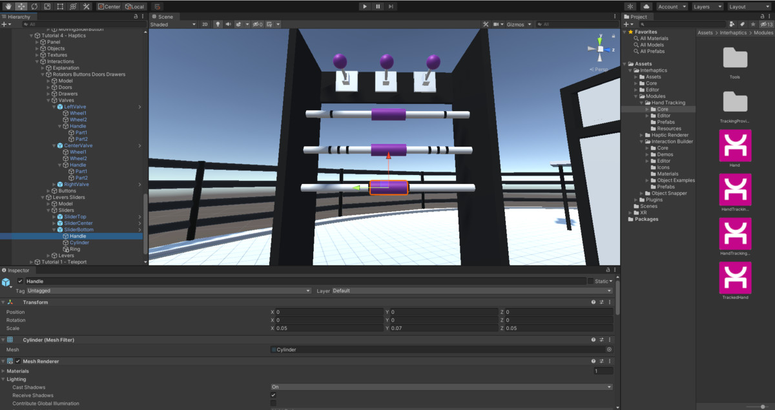
Task: Click the scene visibility icon showing 13 hidden
Action: (765, 24)
